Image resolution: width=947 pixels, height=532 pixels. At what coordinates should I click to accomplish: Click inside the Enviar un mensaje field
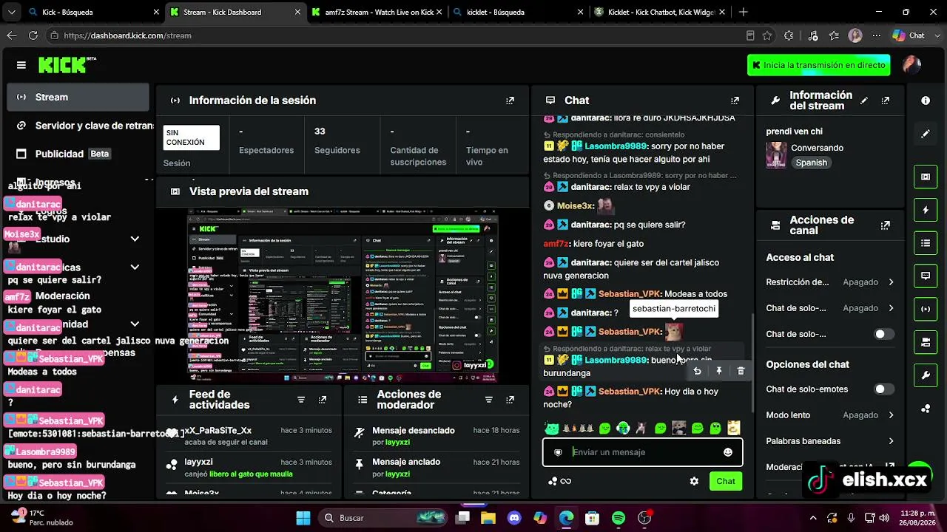(642, 452)
